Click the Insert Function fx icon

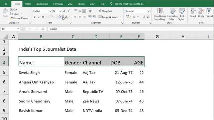point(43,29)
